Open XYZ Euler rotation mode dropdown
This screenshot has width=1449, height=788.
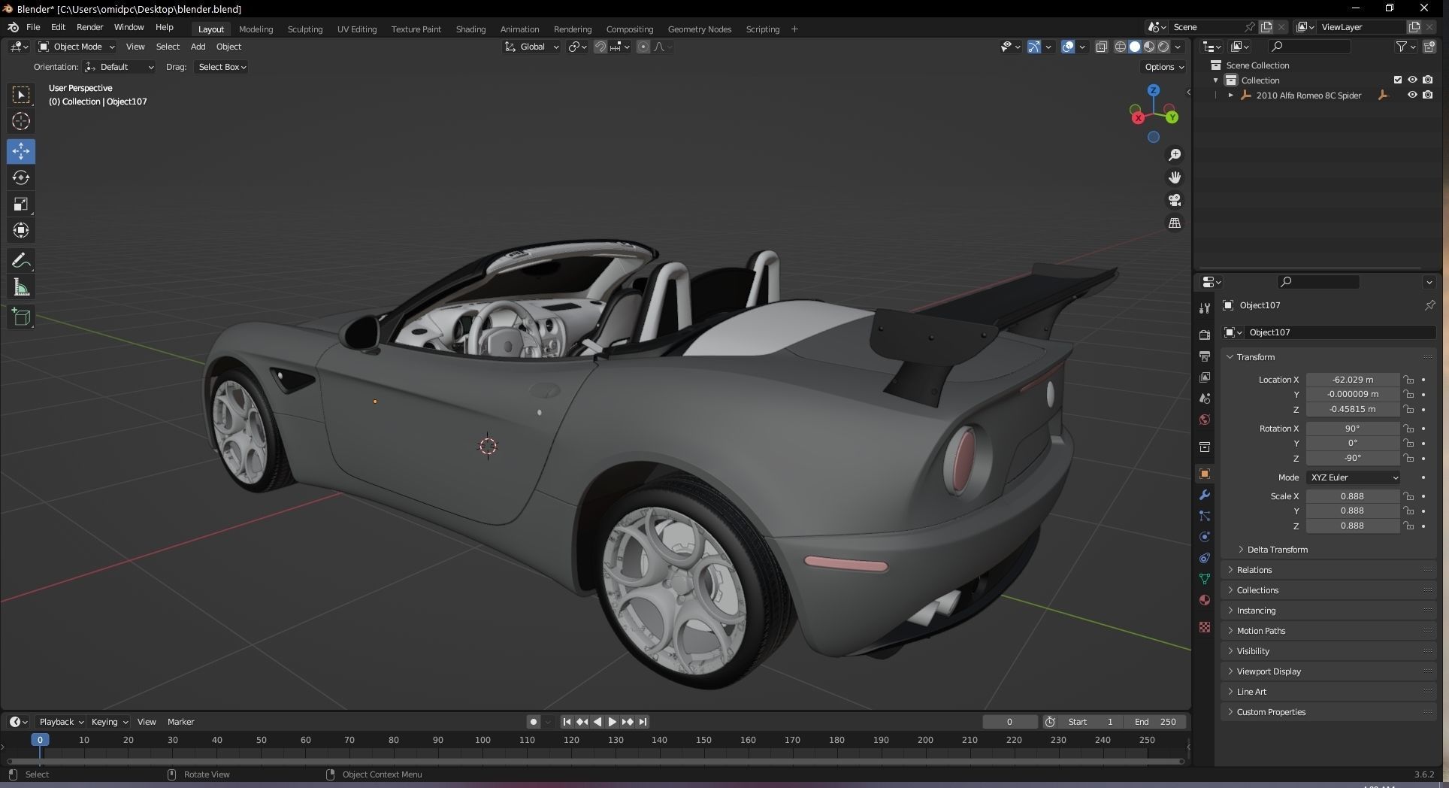click(x=1353, y=477)
